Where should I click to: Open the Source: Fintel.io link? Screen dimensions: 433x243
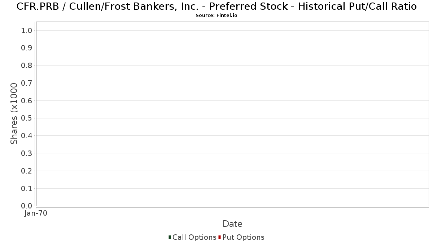point(216,15)
